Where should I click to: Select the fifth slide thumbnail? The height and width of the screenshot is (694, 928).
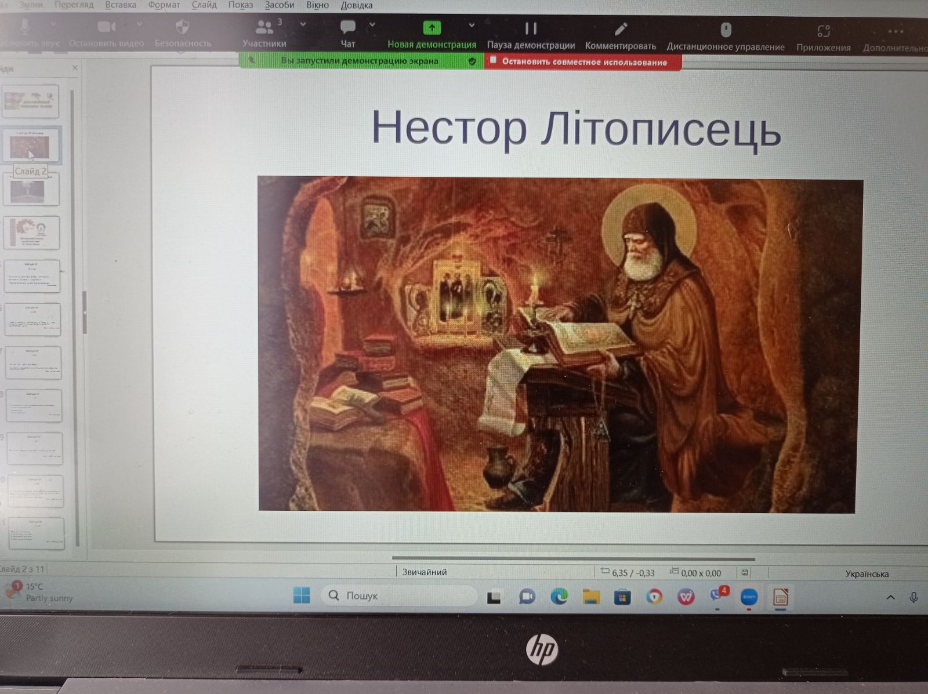[x=32, y=276]
